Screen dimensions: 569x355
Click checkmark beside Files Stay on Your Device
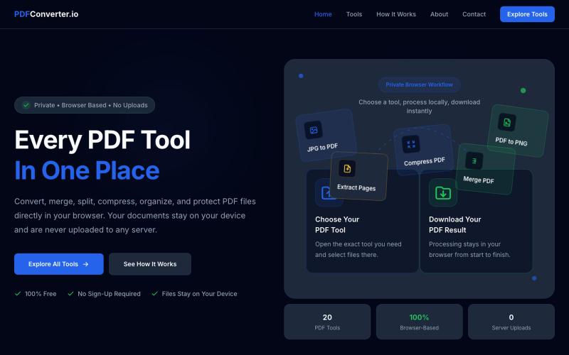click(154, 294)
